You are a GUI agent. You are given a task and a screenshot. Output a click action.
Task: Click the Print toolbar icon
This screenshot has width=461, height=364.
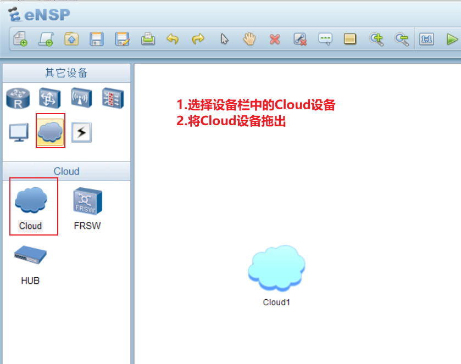pos(148,39)
